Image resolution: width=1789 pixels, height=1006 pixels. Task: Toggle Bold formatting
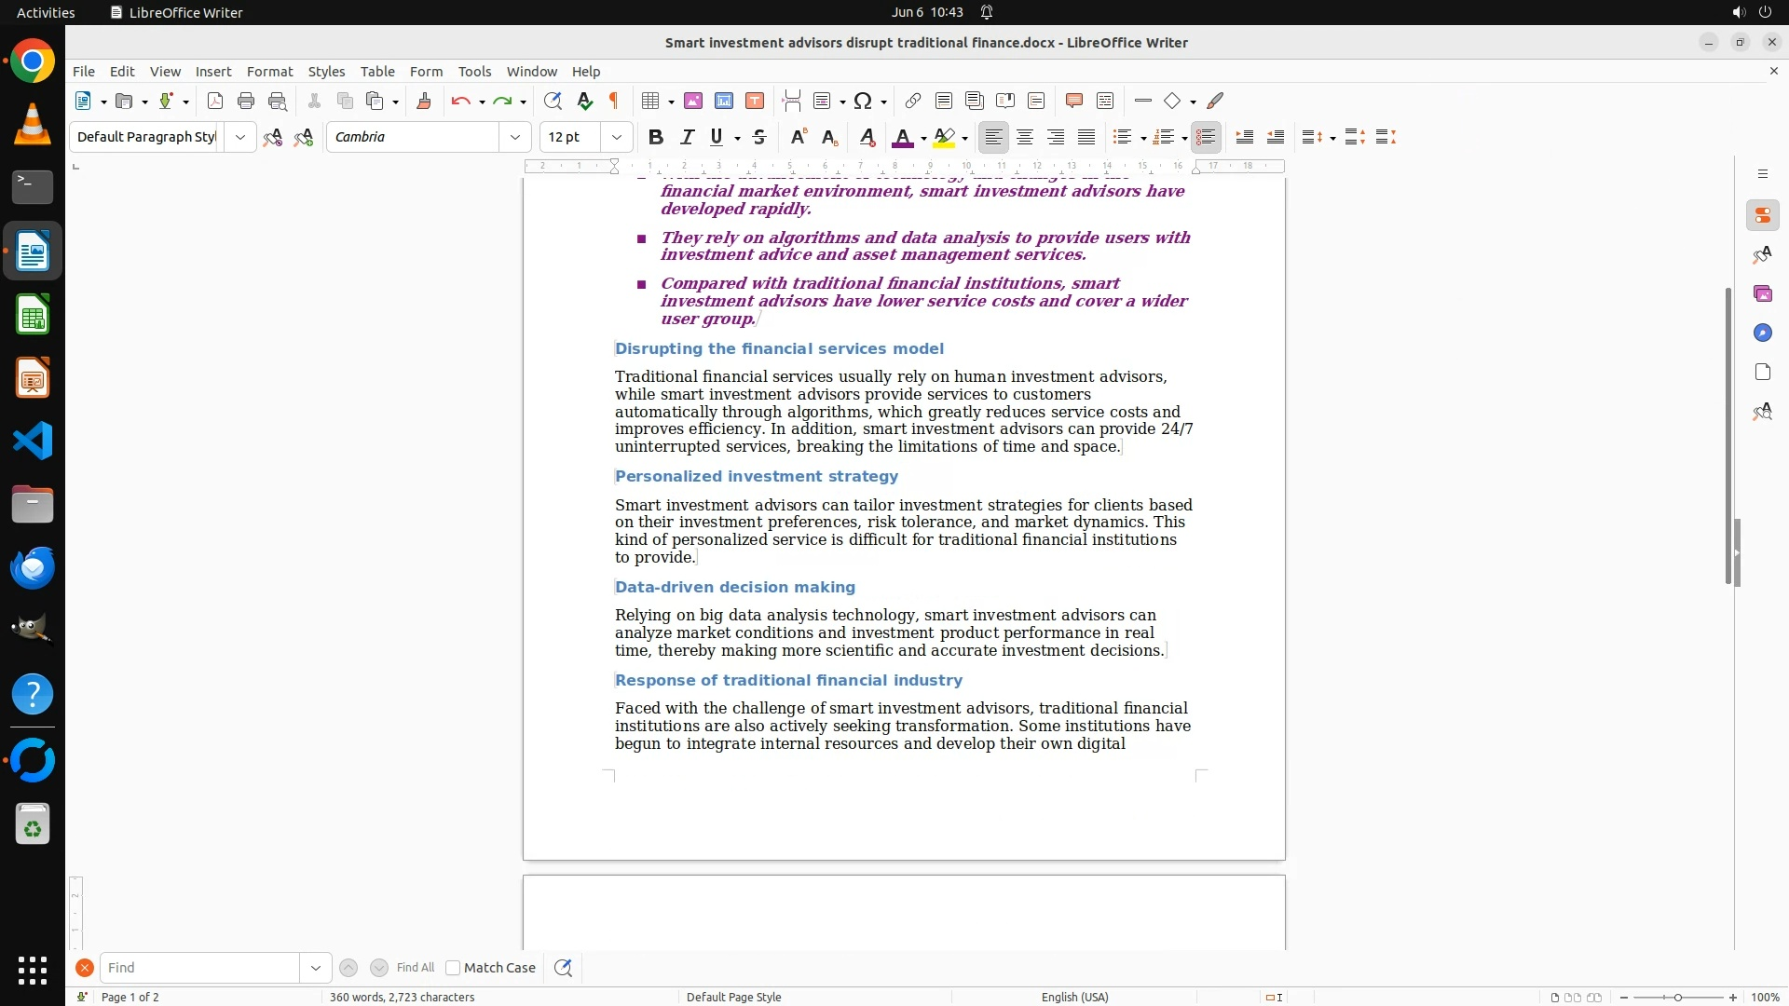pyautogui.click(x=656, y=137)
